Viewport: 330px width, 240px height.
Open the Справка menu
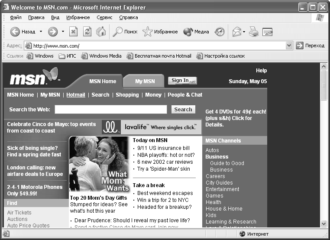click(128, 17)
